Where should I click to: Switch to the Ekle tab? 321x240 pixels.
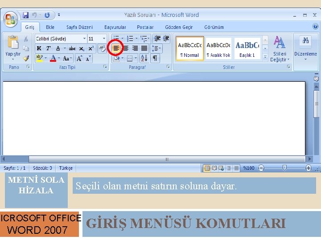click(50, 27)
